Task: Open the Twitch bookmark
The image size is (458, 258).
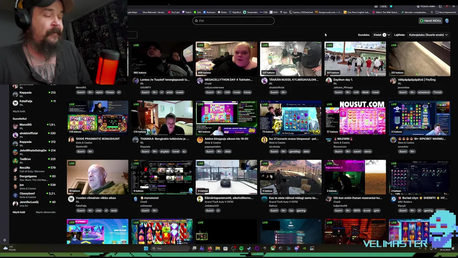Action: coord(186,12)
